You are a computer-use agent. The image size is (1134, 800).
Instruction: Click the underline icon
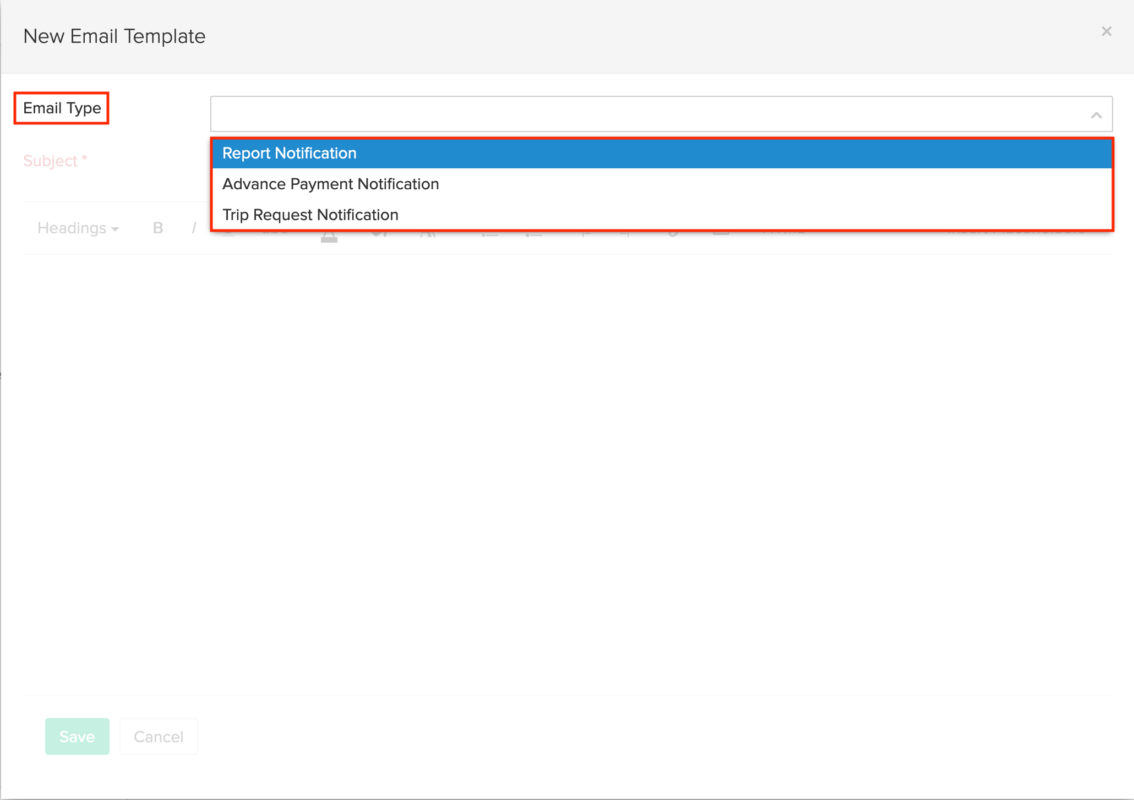point(228,235)
